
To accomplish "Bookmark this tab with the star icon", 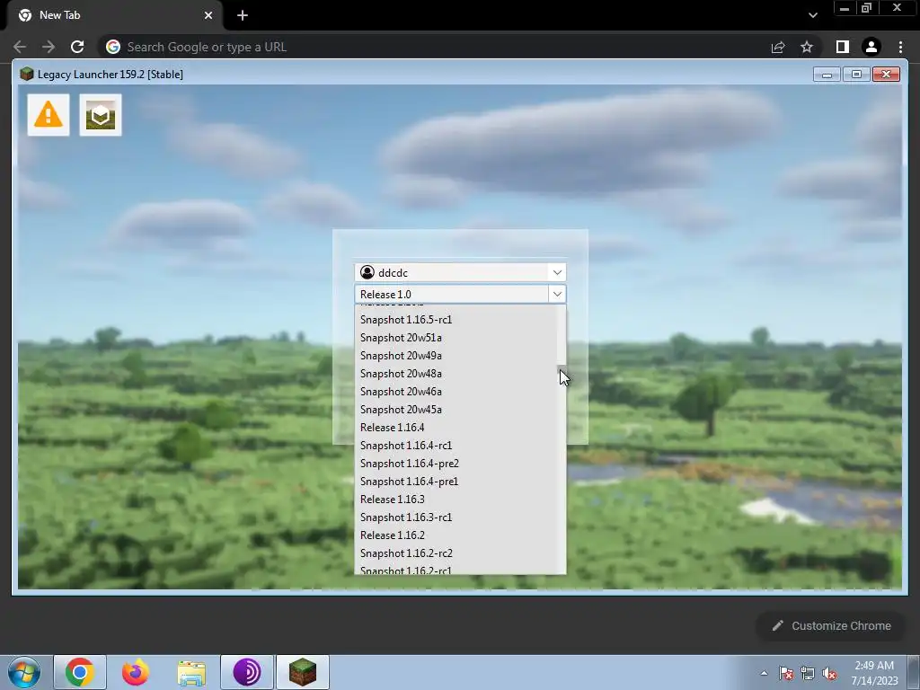I will 807,47.
